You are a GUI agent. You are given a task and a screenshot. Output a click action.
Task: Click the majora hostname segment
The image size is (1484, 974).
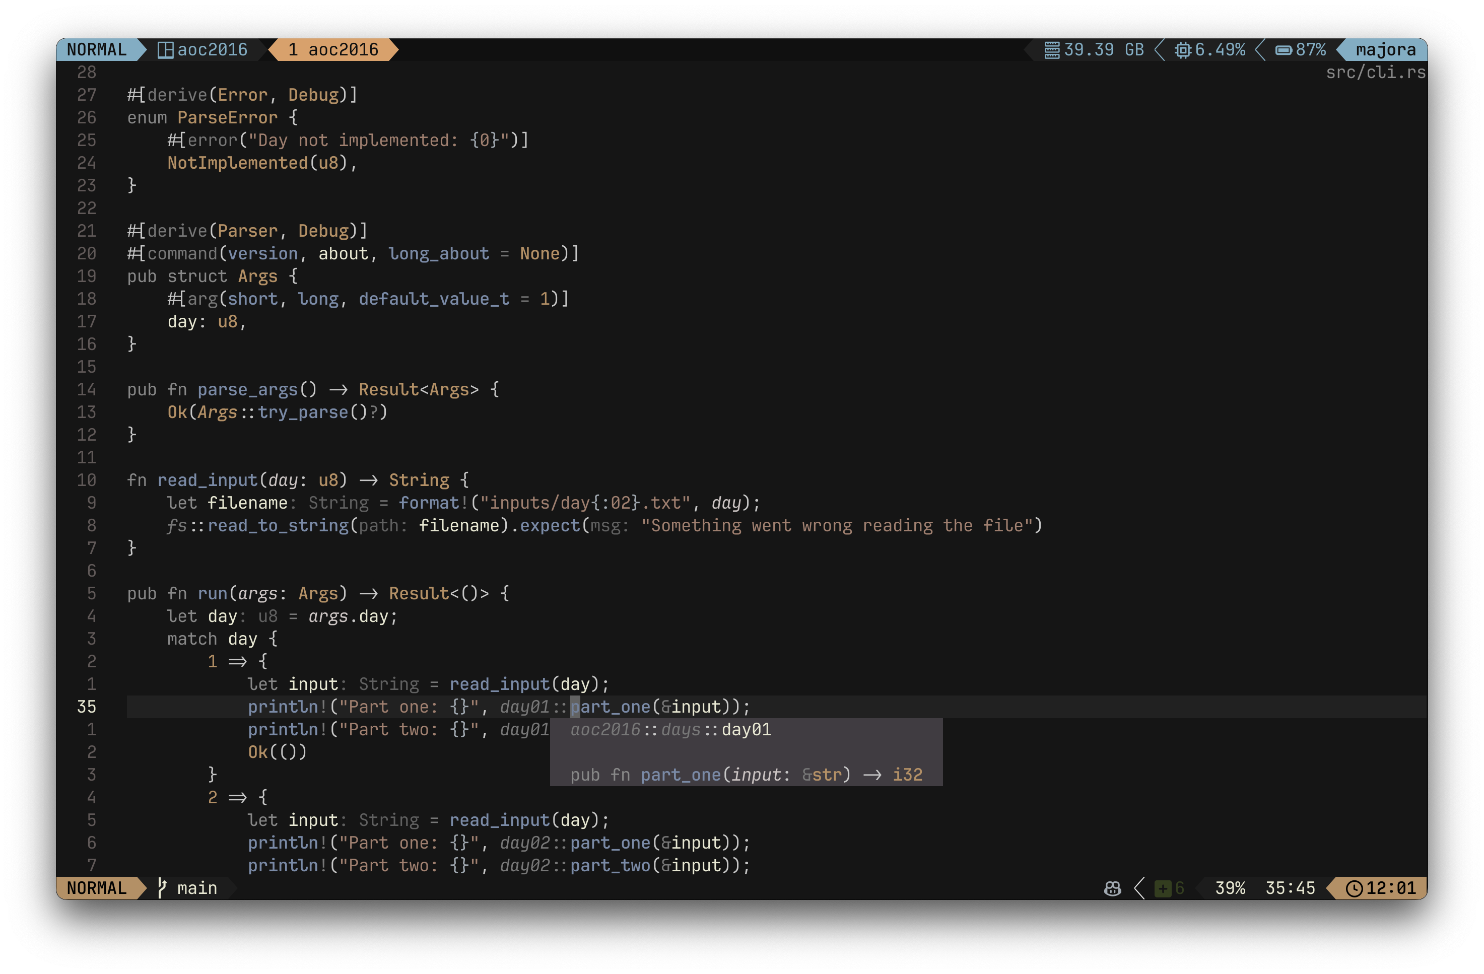click(x=1385, y=50)
